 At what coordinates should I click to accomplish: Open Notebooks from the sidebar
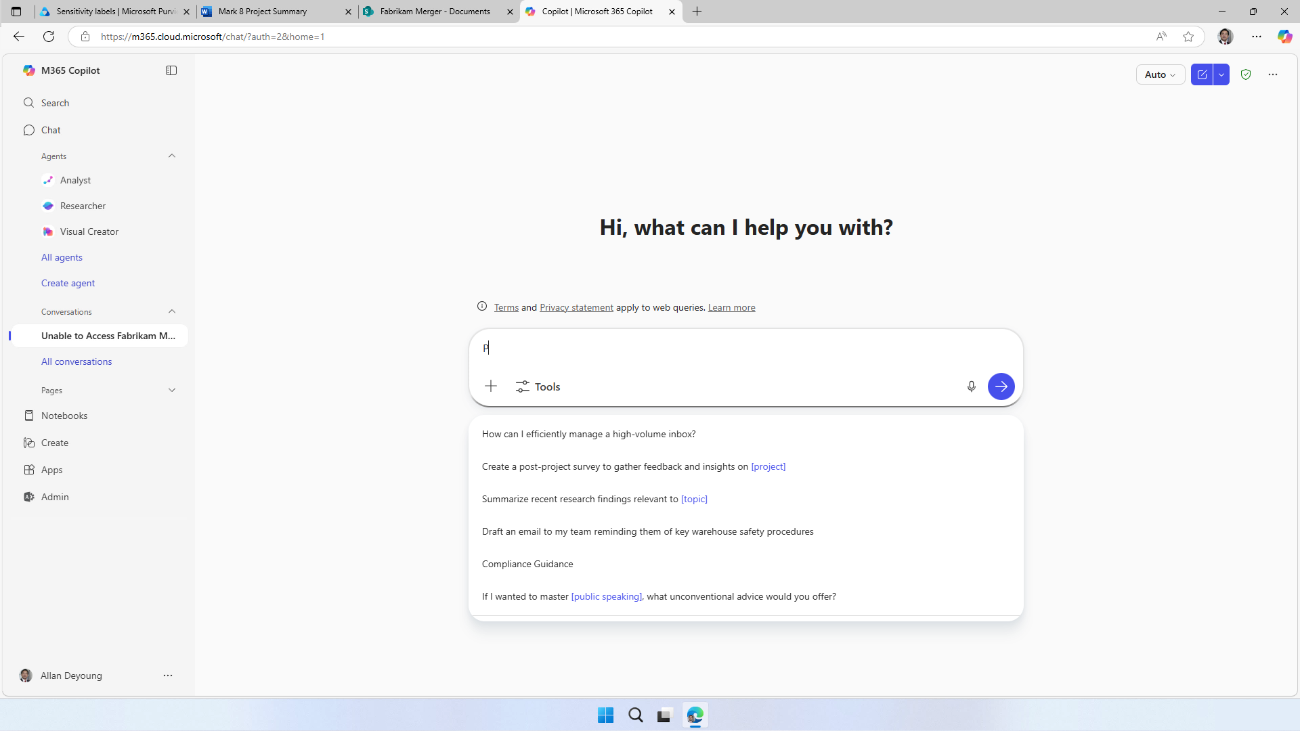(x=98, y=416)
